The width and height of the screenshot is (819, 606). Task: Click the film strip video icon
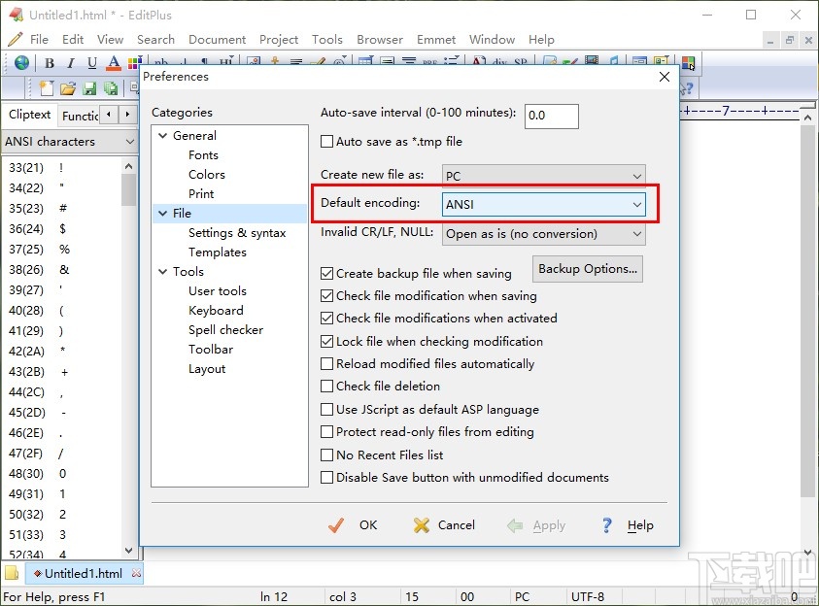[x=592, y=60]
